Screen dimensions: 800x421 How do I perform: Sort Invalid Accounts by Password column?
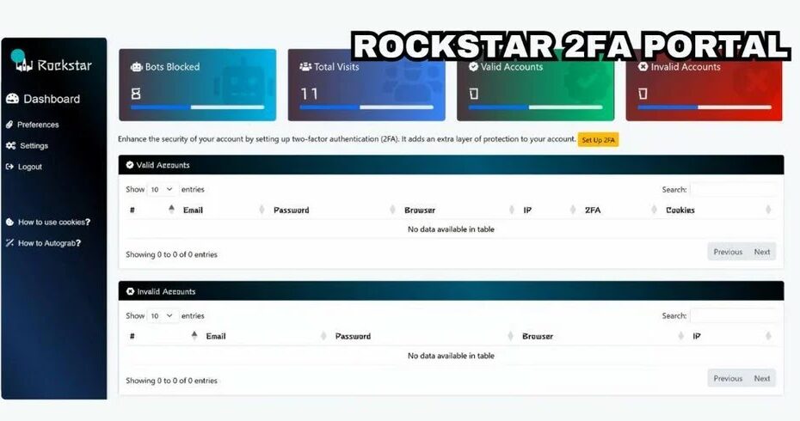(x=423, y=337)
